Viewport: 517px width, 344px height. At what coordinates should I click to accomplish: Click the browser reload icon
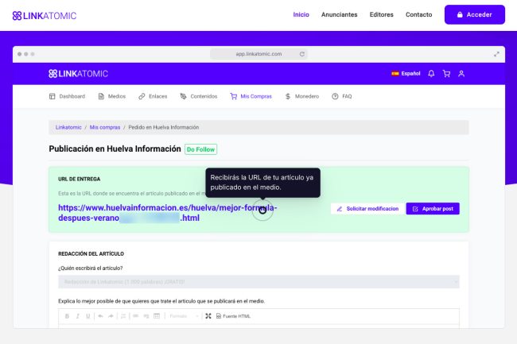coord(301,54)
